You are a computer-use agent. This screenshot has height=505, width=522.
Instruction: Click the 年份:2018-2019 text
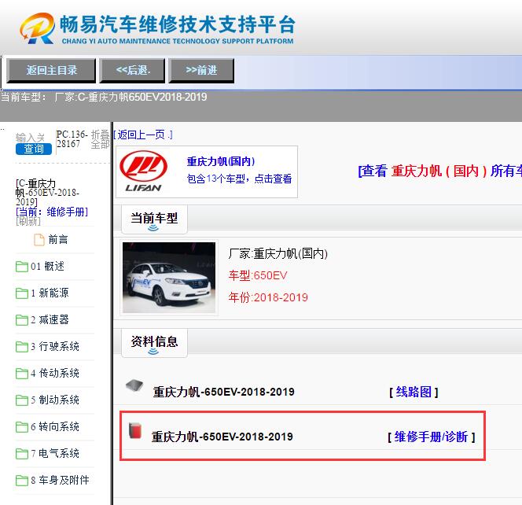click(268, 297)
